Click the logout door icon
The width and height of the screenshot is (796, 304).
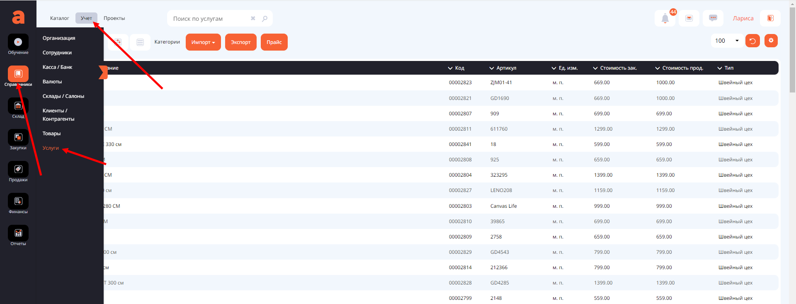[770, 18]
